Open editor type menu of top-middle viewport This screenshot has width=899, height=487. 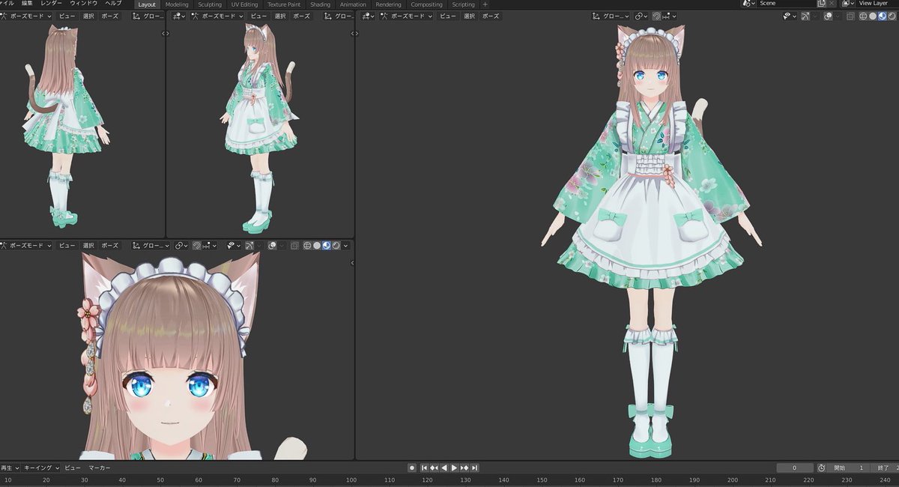click(x=177, y=16)
